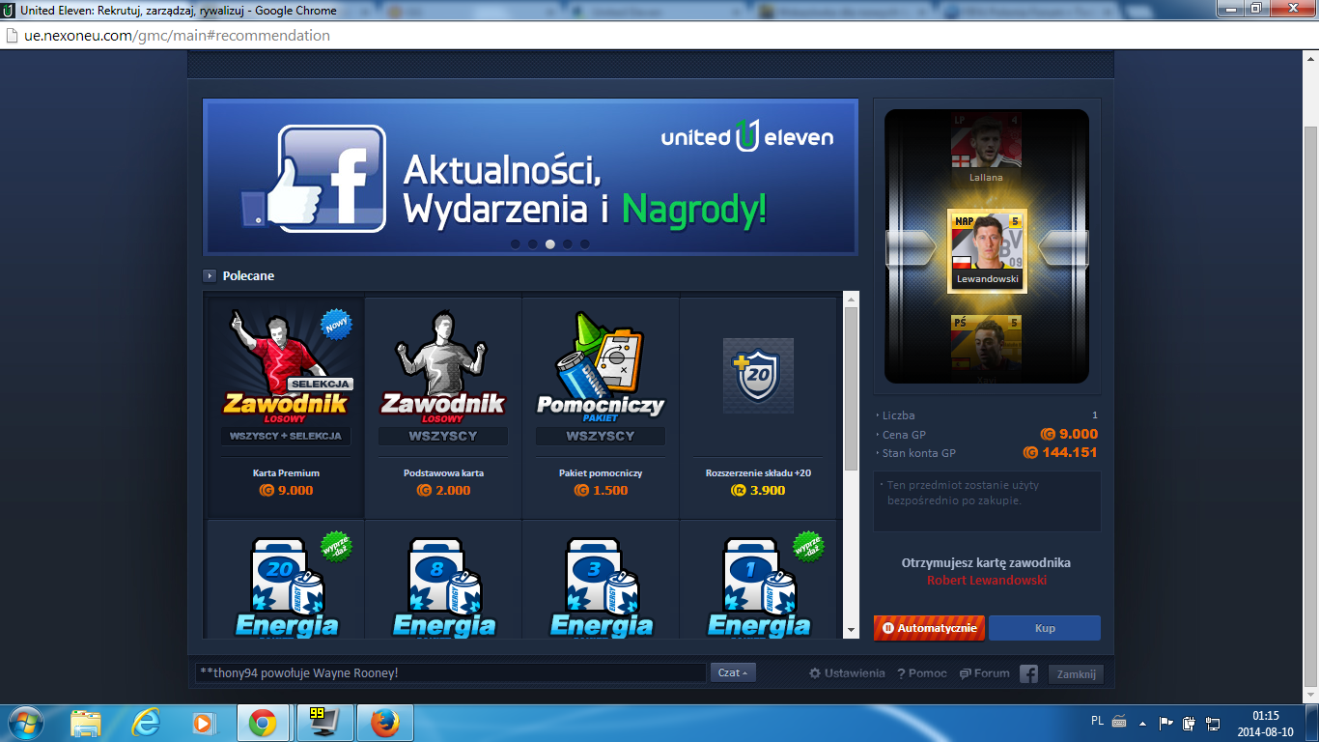Click the Robert Lewandowski red name text
Viewport: 1319px width, 742px height.
[x=987, y=581]
